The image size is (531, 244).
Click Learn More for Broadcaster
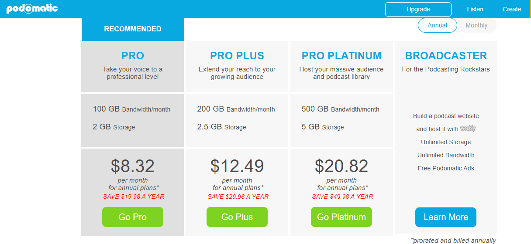446,217
